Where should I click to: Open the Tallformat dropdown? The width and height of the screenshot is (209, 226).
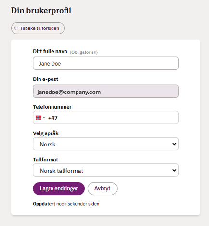click(x=105, y=170)
